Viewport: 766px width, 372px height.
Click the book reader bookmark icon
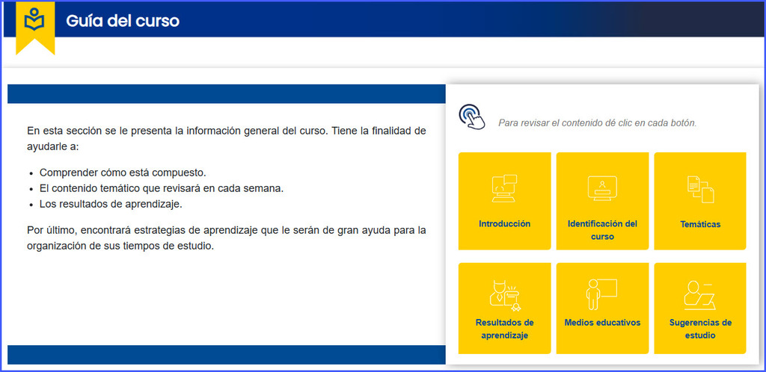[34, 19]
